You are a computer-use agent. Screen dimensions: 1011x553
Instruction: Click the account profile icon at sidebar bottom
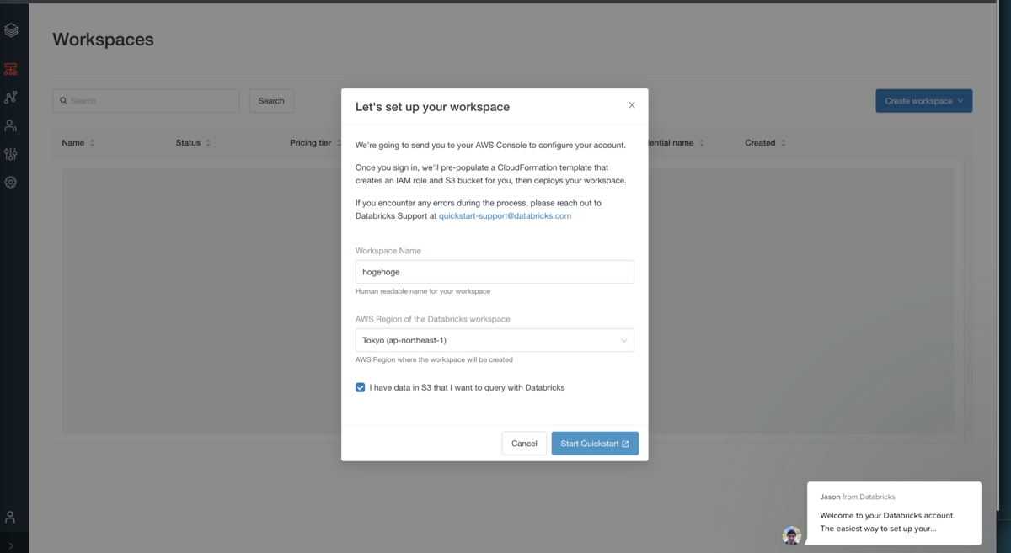pos(11,517)
